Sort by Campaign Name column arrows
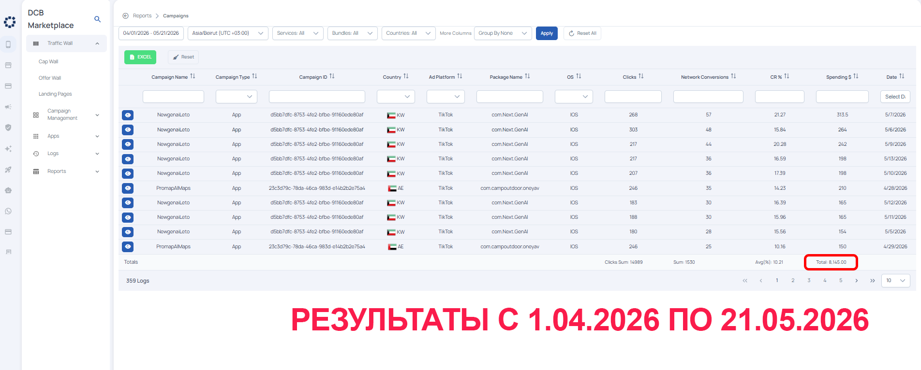The height and width of the screenshot is (370, 921). (x=193, y=76)
